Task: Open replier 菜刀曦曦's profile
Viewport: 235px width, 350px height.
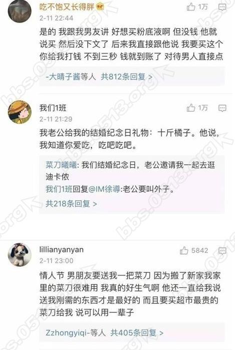Action: (x=61, y=165)
